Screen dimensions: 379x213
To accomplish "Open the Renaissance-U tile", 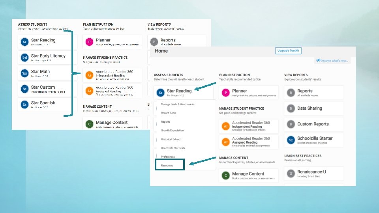I will click(314, 174).
